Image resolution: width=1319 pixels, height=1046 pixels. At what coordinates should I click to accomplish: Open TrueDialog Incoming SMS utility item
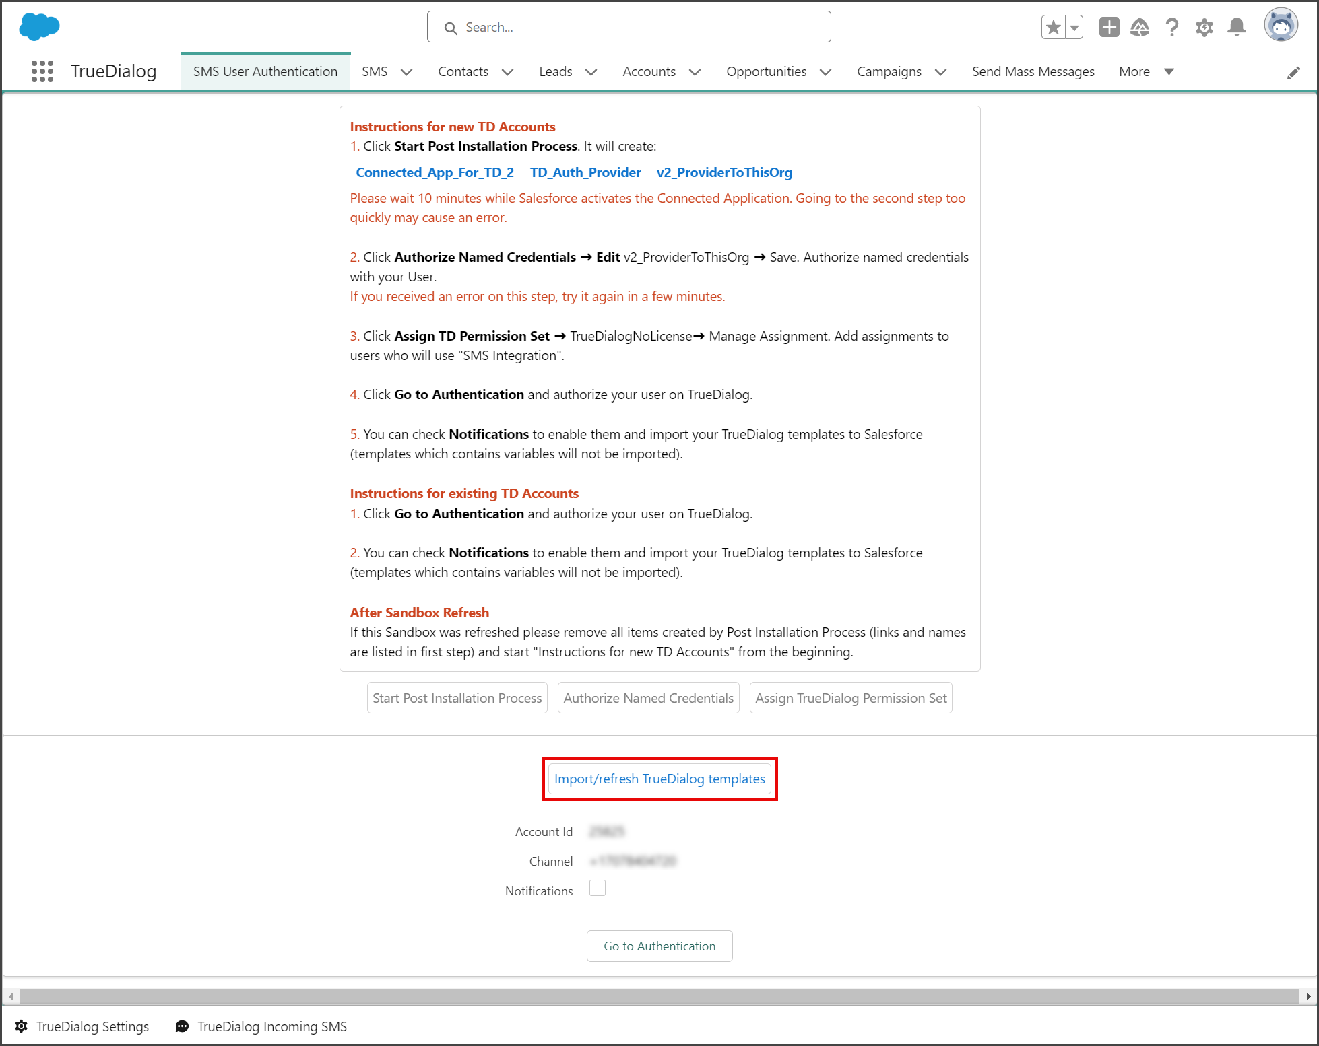coord(262,1026)
